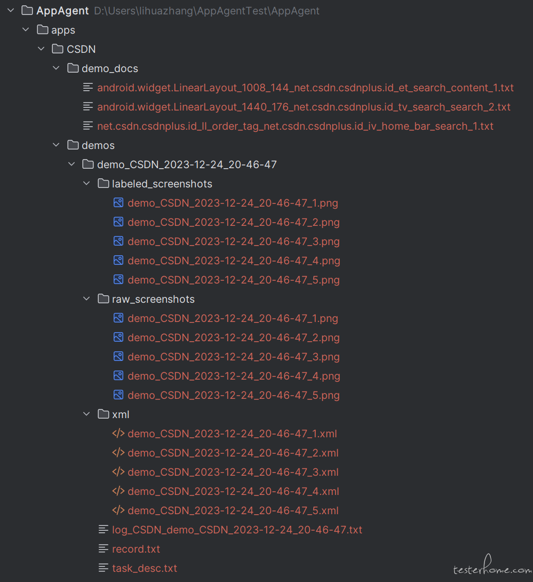Click folder icon of demo_docs
533x582 pixels.
click(x=73, y=68)
